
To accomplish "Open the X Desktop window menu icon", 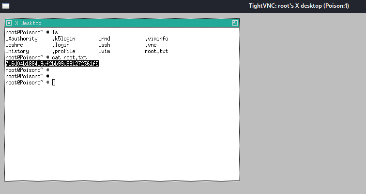I will tap(9, 23).
